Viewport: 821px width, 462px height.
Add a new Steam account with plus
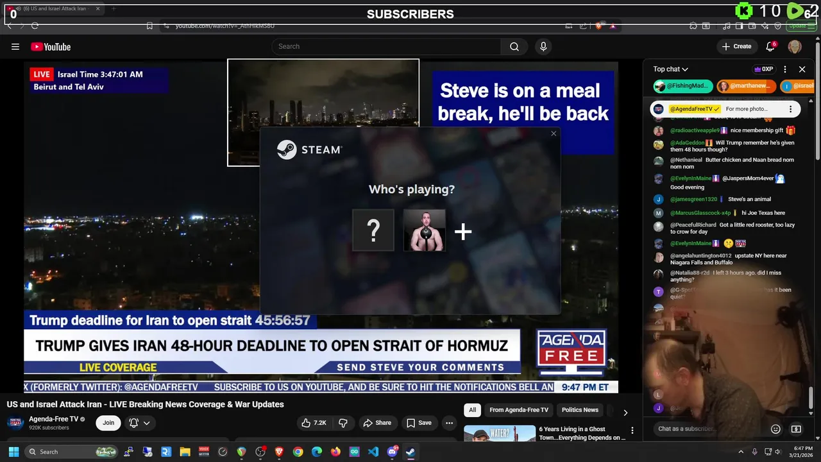[463, 232]
